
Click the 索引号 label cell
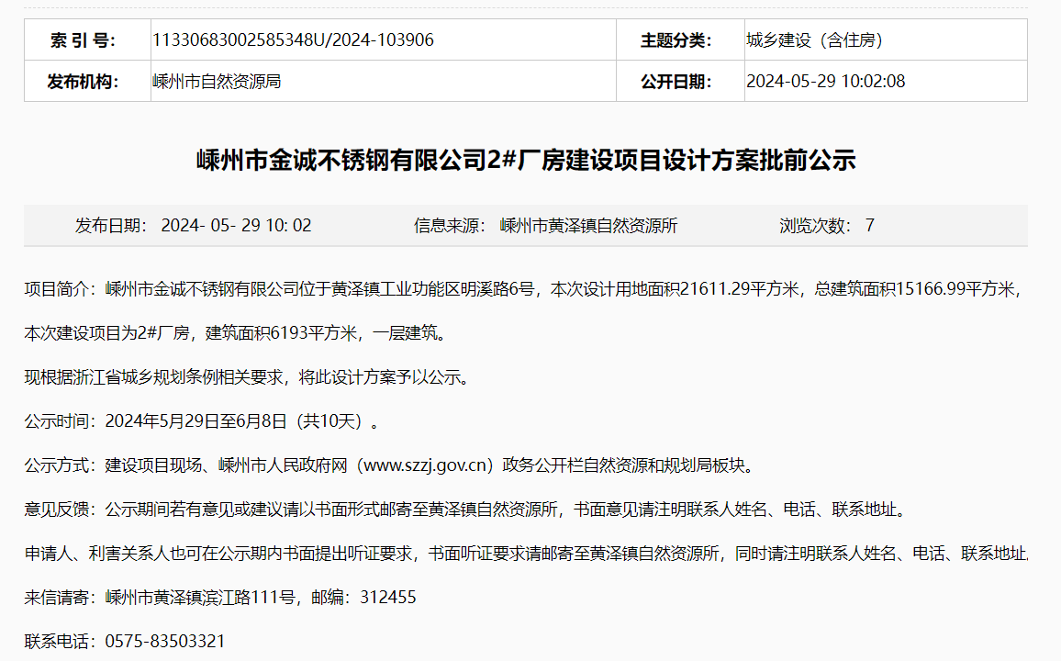coord(83,40)
